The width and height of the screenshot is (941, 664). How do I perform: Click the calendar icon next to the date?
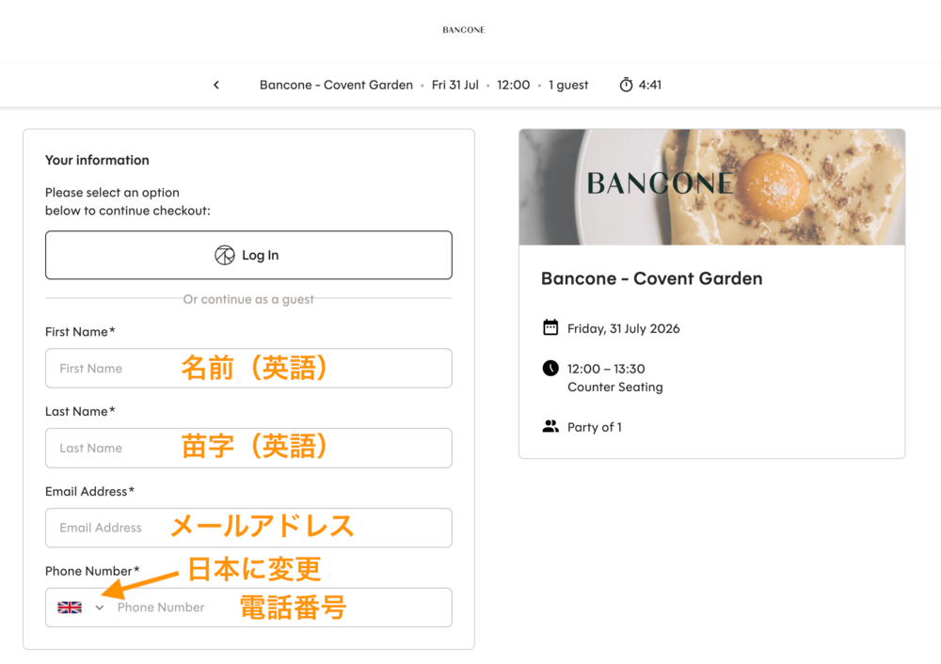pyautogui.click(x=550, y=327)
